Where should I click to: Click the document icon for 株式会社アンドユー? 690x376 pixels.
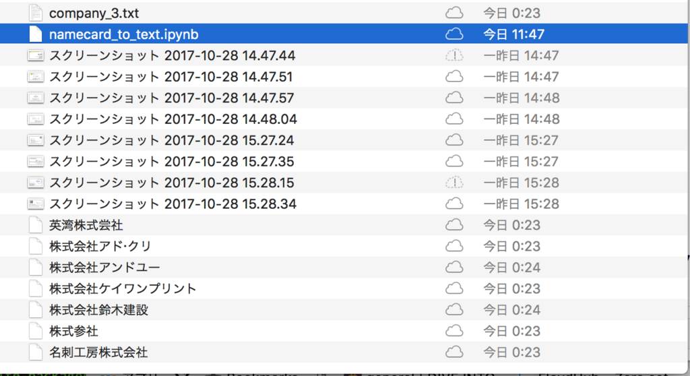pyautogui.click(x=36, y=268)
